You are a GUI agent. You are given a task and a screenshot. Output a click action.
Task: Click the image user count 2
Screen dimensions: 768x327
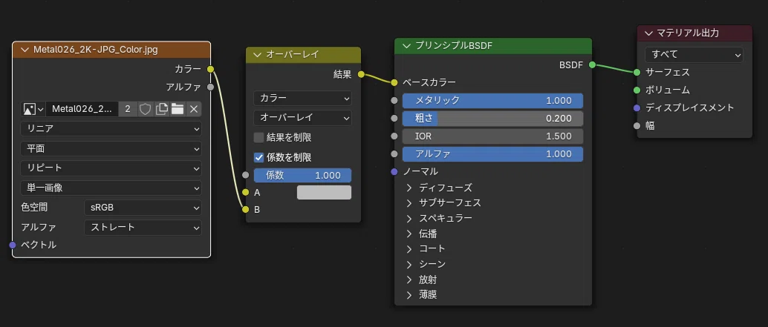coord(128,109)
